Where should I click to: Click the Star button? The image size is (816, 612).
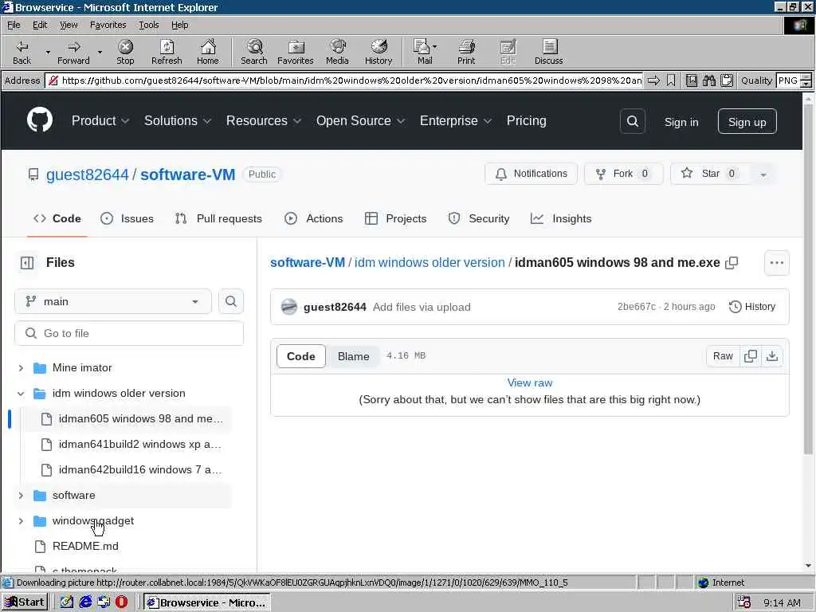pyautogui.click(x=711, y=174)
